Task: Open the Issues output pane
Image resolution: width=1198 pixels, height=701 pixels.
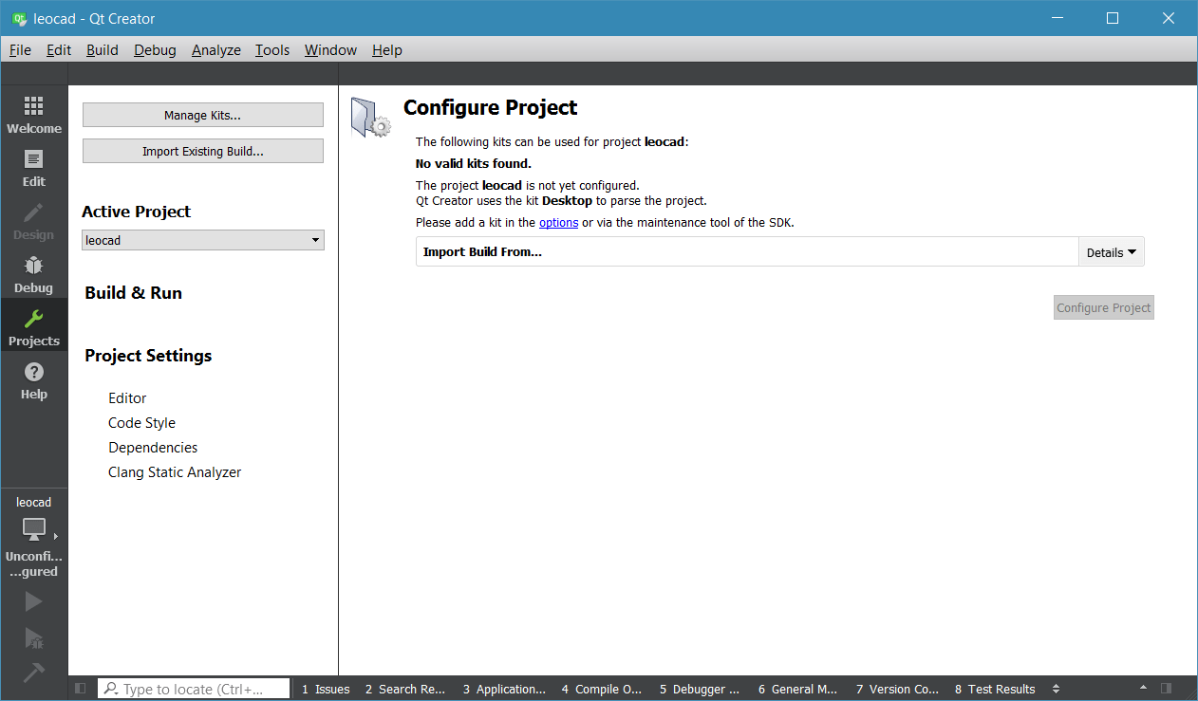Action: [326, 689]
